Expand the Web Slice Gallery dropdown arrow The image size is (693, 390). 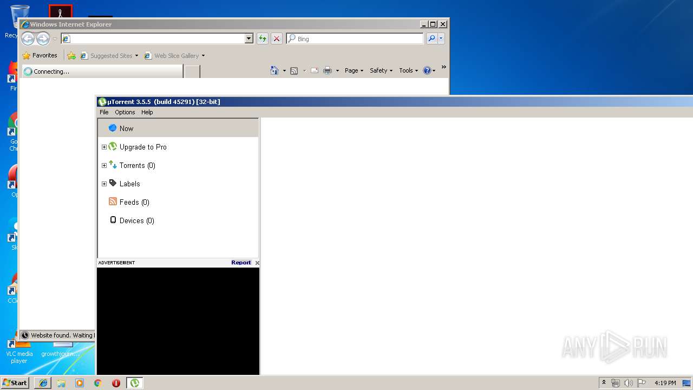[x=203, y=56]
